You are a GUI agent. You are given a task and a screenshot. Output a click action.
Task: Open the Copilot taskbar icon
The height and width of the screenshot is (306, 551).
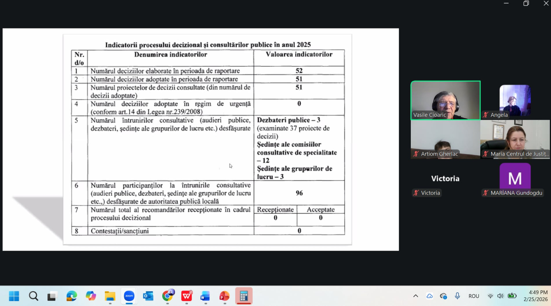click(x=91, y=296)
